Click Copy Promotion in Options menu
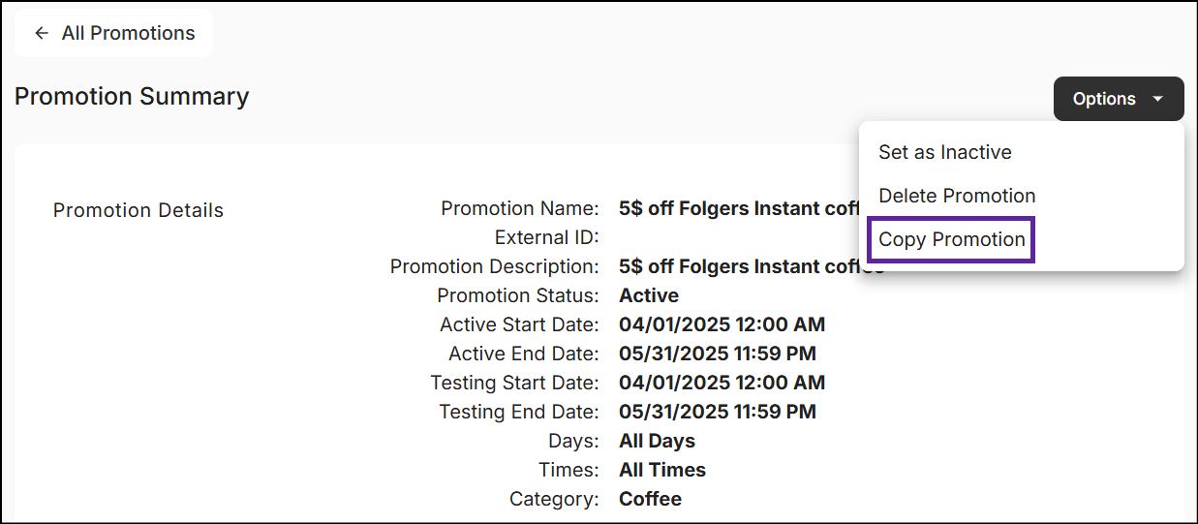1198x524 pixels. tap(951, 239)
